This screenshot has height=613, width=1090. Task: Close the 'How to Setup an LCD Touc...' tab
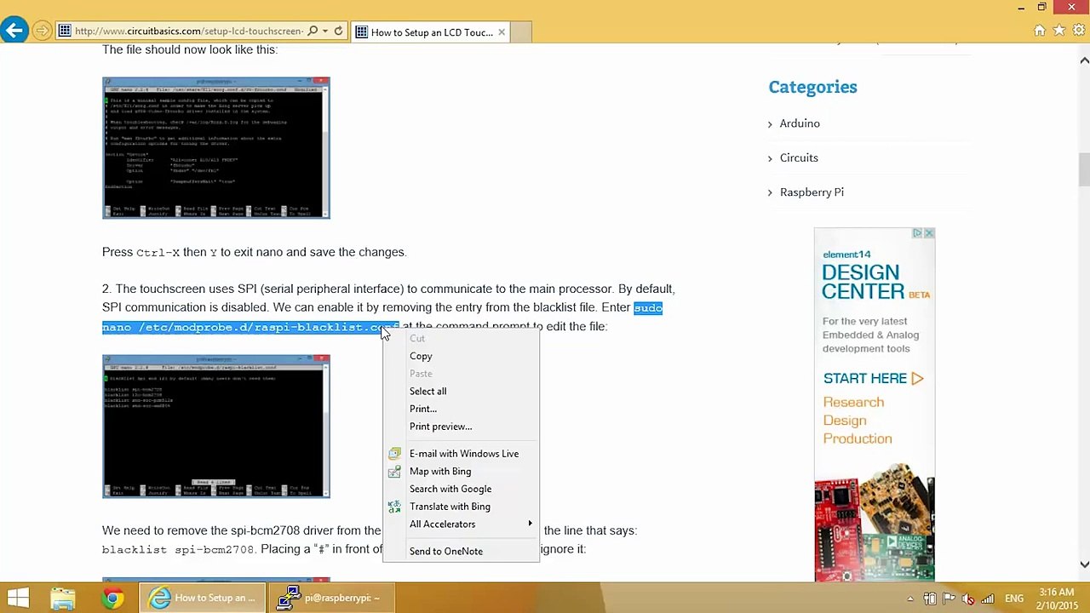(x=502, y=32)
